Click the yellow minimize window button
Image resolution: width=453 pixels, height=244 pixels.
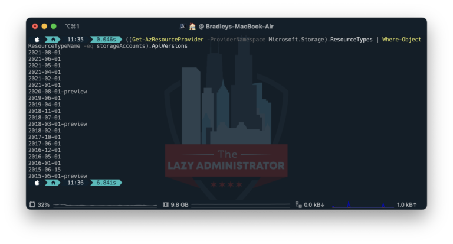pos(44,27)
